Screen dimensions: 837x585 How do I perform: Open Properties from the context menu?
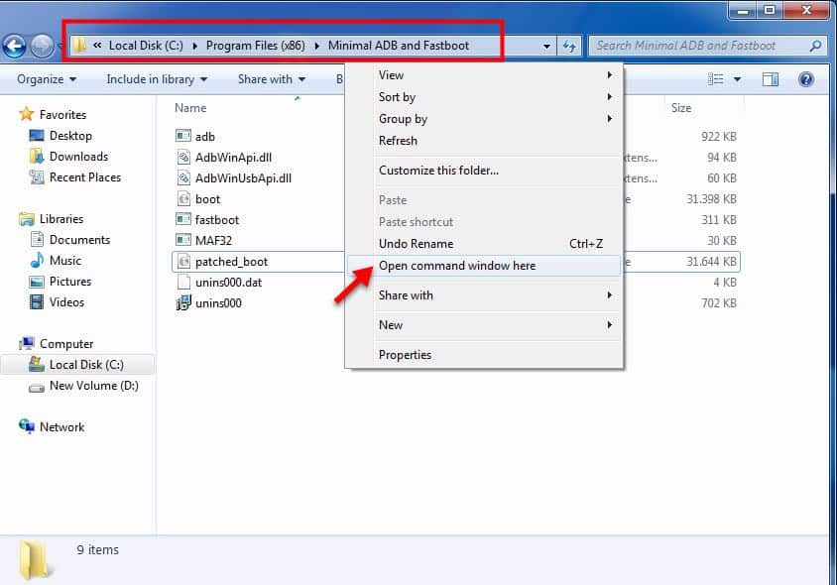[484, 355]
